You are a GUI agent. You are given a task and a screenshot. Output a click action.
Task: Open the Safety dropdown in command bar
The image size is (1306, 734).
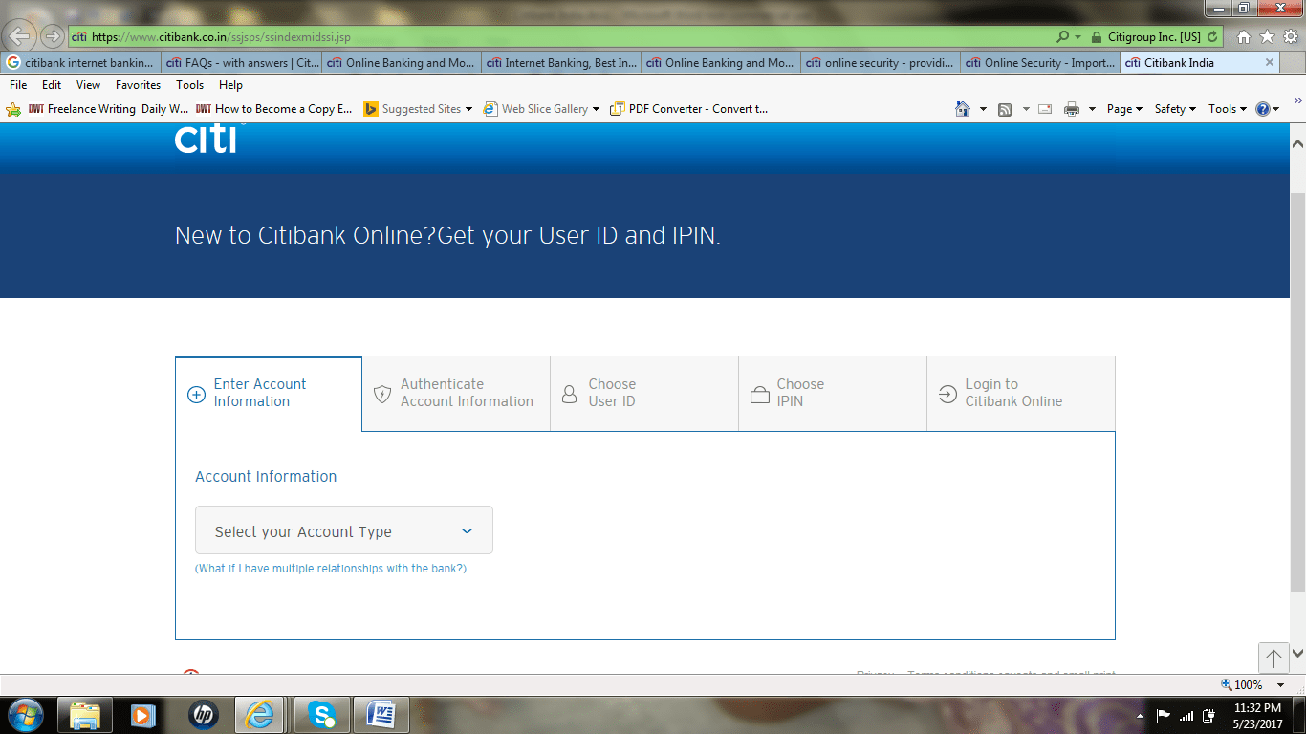(x=1176, y=109)
